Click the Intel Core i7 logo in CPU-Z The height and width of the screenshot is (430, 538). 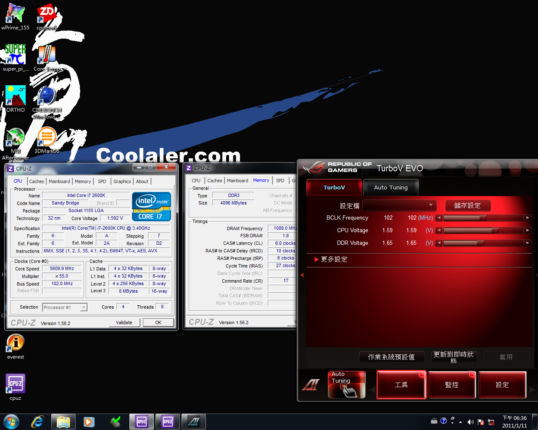pyautogui.click(x=151, y=206)
